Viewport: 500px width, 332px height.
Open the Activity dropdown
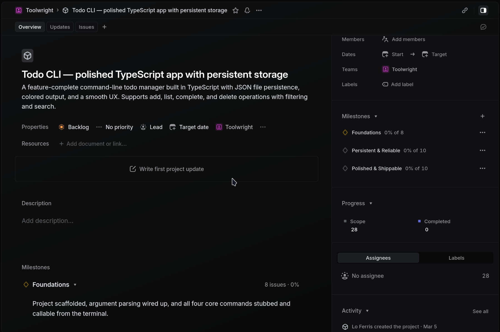367,311
